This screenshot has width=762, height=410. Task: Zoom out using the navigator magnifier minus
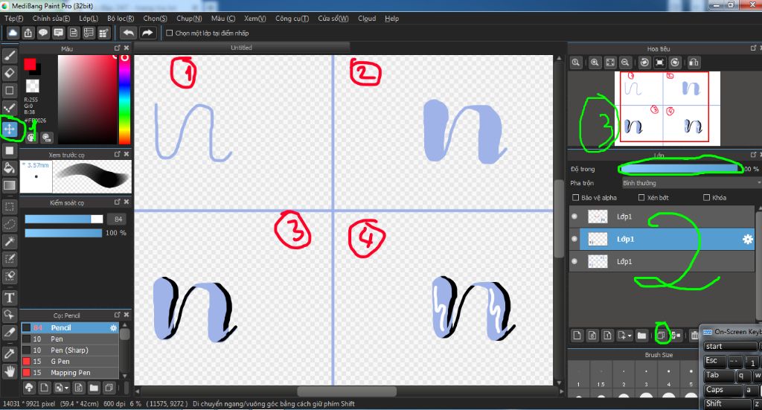[x=625, y=63]
